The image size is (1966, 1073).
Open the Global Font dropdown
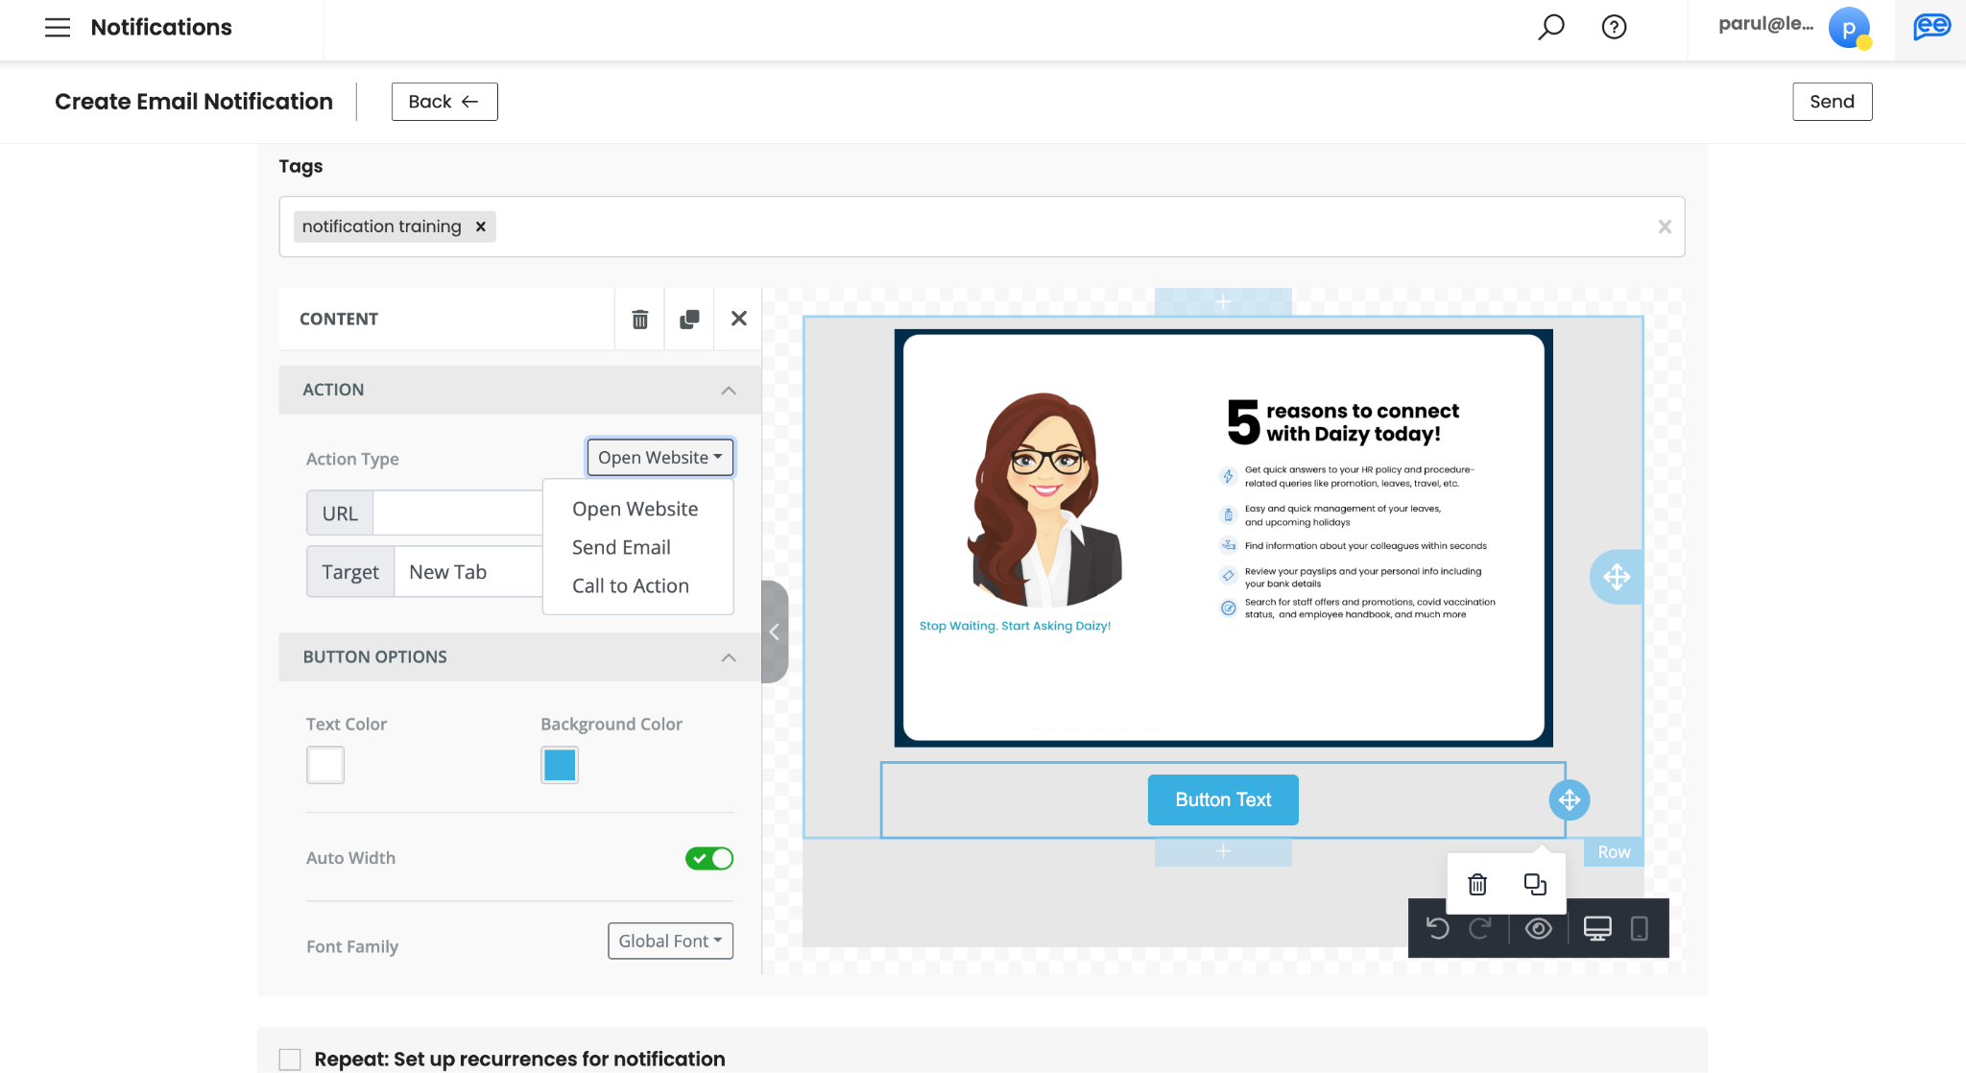click(670, 941)
